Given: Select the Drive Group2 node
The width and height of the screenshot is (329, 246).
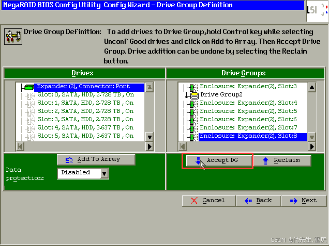Looking at the screenshot, I should coord(221,94).
